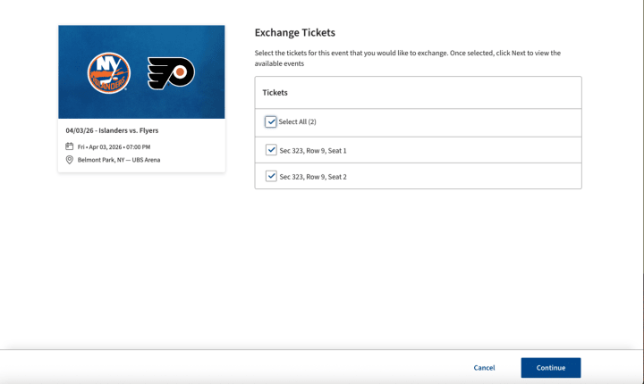Click the 04/03/26 Islanders vs. Flyers title
Screen dimensions: 644x384
tap(112, 130)
